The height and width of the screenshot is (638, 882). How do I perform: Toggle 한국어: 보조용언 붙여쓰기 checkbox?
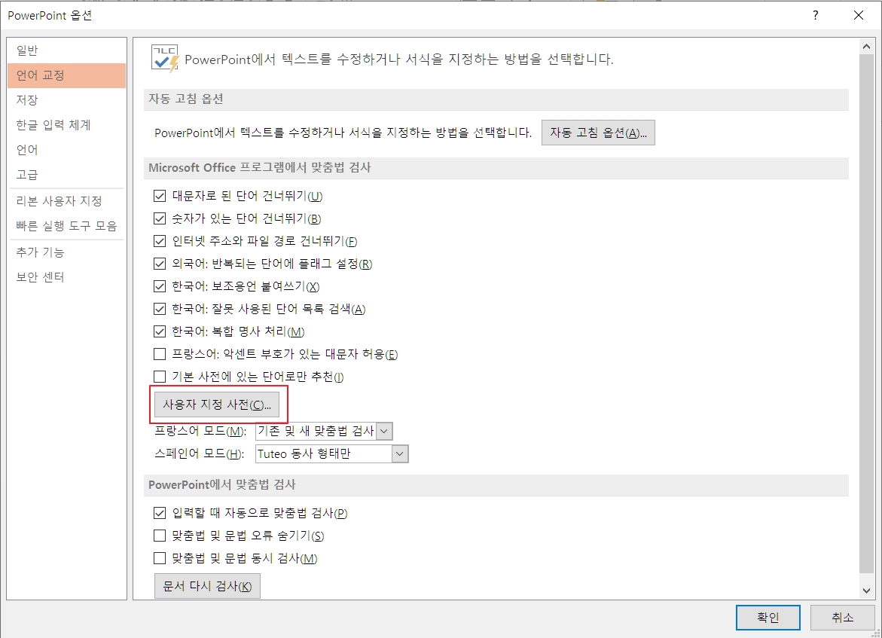(160, 285)
